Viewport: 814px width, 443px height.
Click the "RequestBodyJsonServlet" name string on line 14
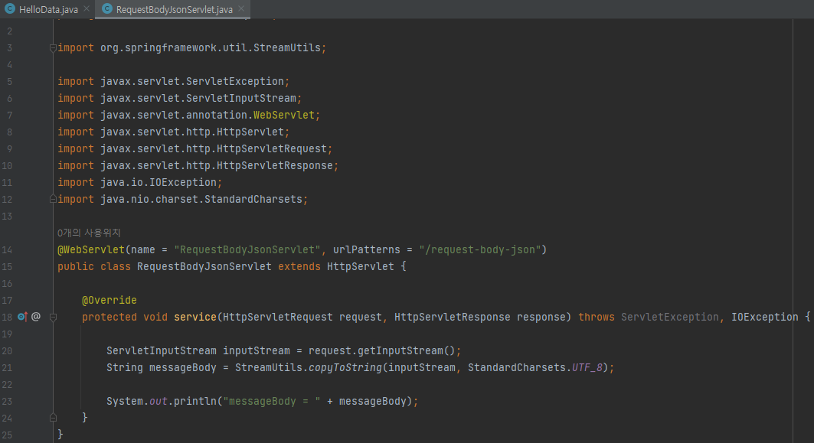click(x=247, y=250)
